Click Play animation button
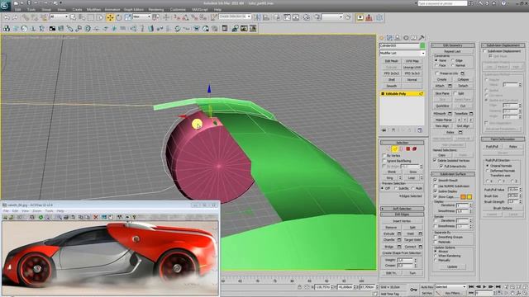 click(484, 287)
